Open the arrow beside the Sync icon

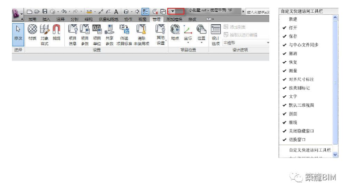pos(58,11)
